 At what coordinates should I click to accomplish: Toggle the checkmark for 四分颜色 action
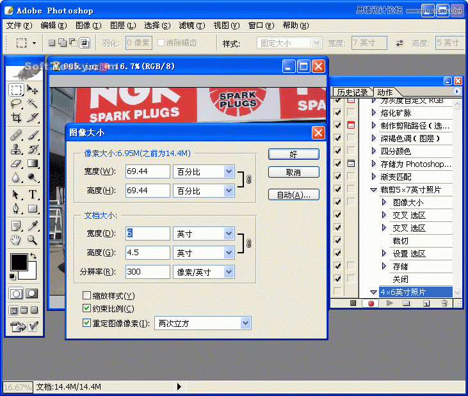tap(337, 151)
